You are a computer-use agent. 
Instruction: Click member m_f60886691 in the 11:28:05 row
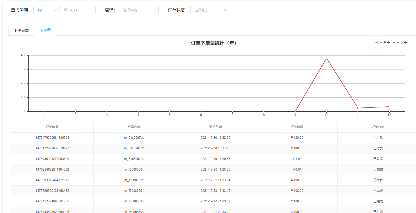134,169
